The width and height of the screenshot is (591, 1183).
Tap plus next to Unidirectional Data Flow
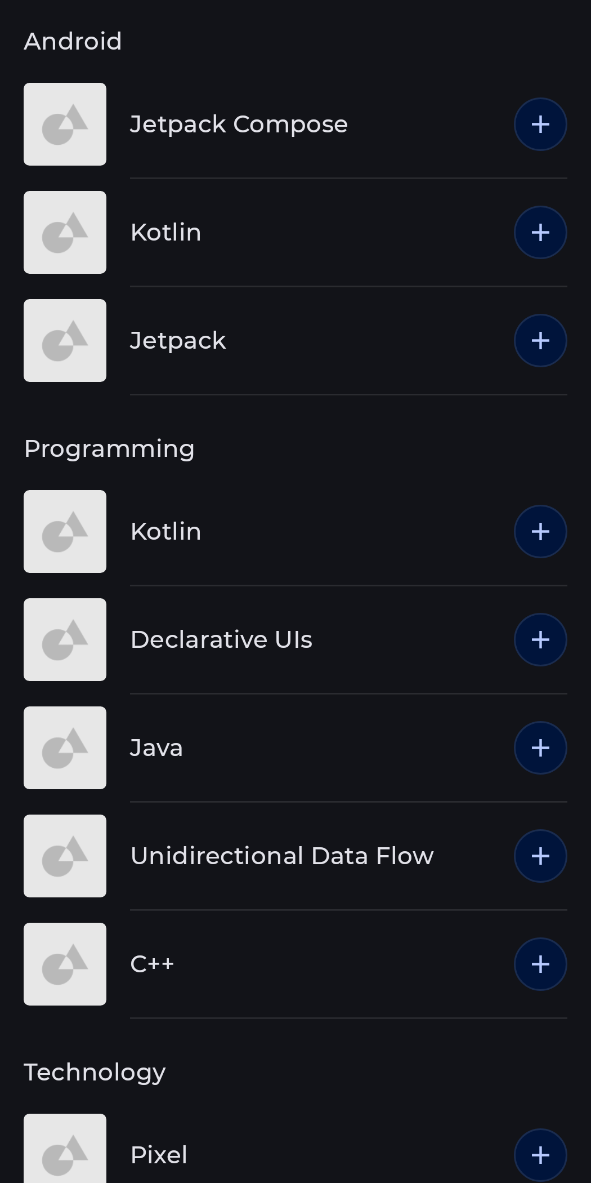click(540, 856)
